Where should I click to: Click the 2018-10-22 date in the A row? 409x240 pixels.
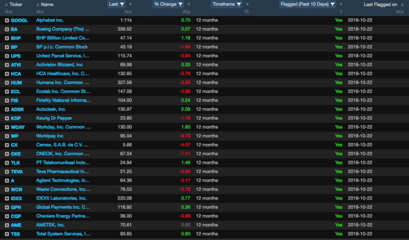(x=360, y=180)
